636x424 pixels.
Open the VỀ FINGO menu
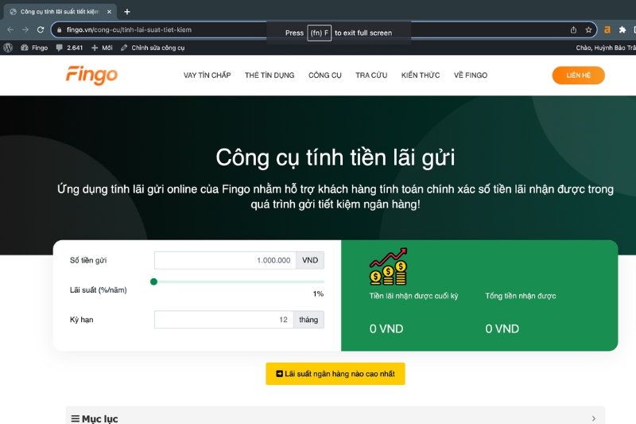(x=471, y=75)
